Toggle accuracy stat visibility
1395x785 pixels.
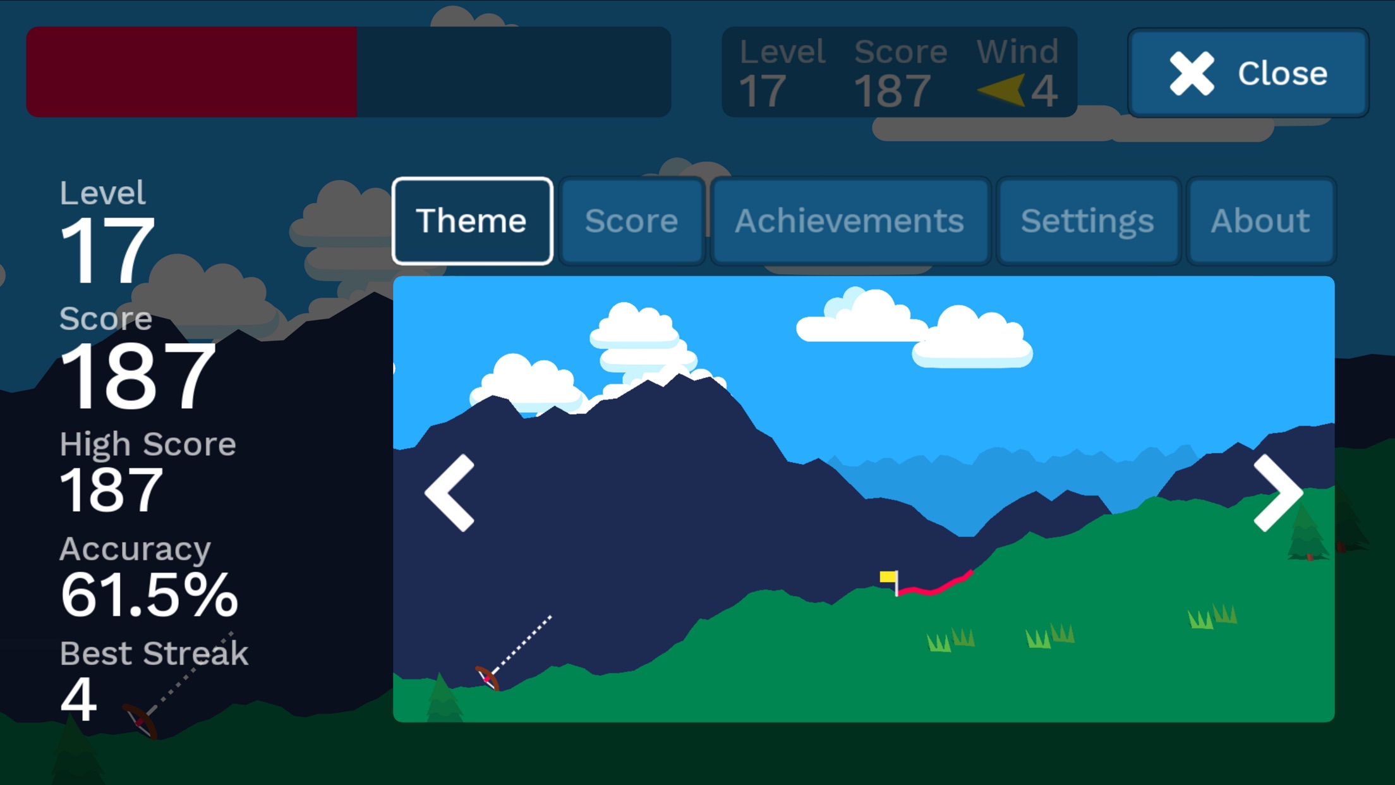click(154, 575)
